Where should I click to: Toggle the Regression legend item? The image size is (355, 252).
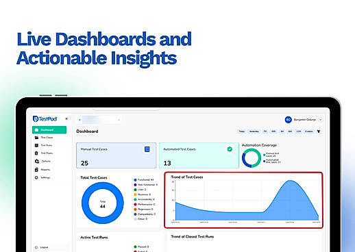143,209
